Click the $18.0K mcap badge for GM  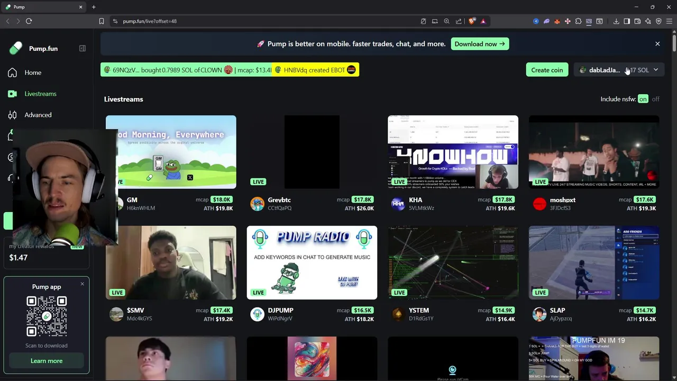click(x=222, y=199)
